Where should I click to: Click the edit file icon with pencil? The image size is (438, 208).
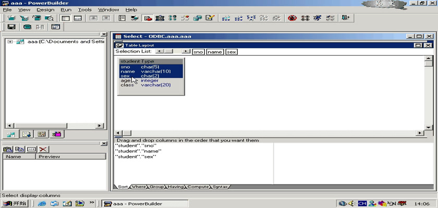(210, 18)
